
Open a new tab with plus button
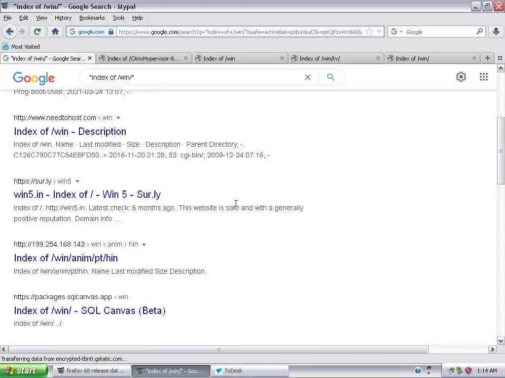click(488, 58)
